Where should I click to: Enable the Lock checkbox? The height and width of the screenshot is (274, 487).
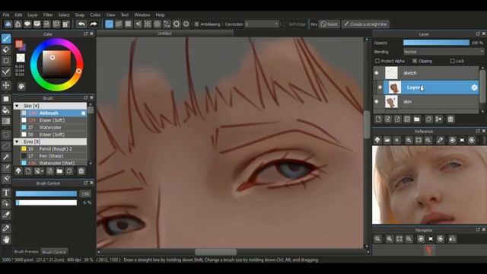[453, 61]
